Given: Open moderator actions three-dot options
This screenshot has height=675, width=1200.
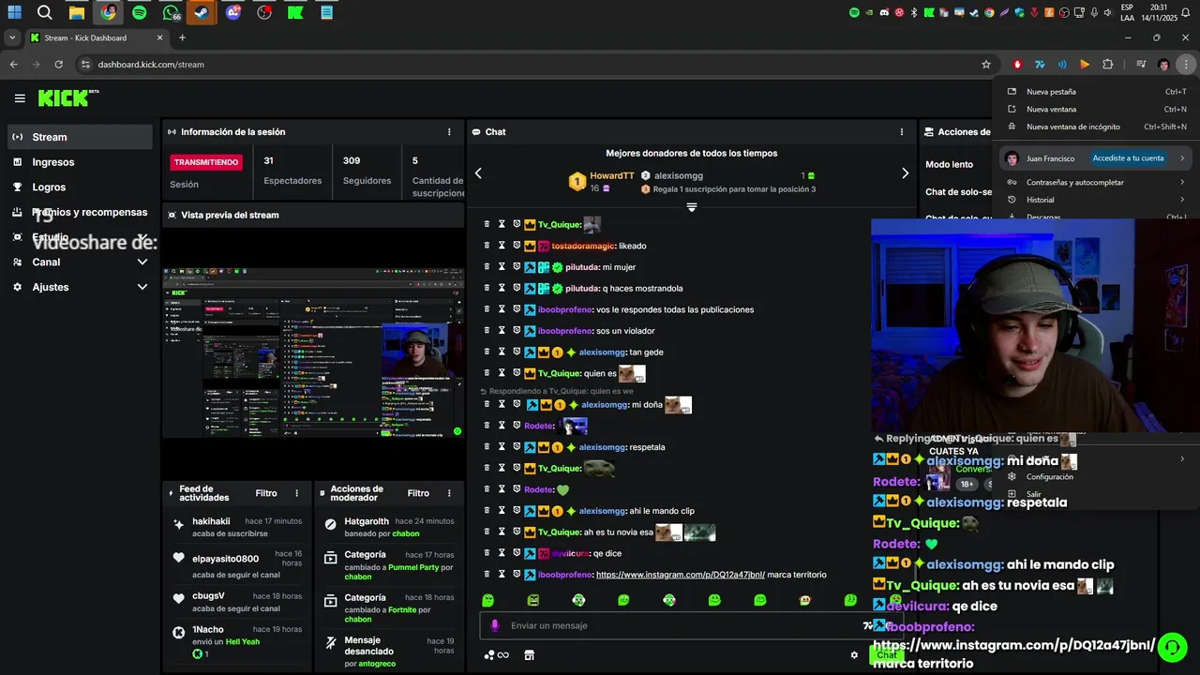Looking at the screenshot, I should pos(449,493).
